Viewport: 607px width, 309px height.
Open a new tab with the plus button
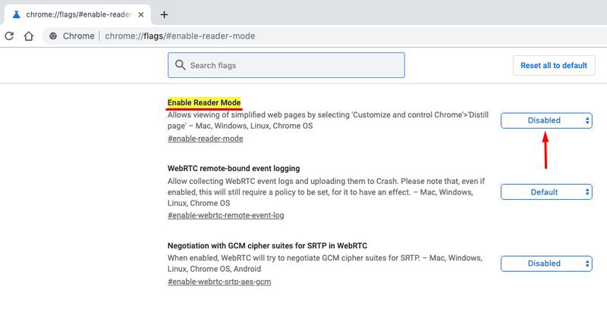click(x=164, y=14)
